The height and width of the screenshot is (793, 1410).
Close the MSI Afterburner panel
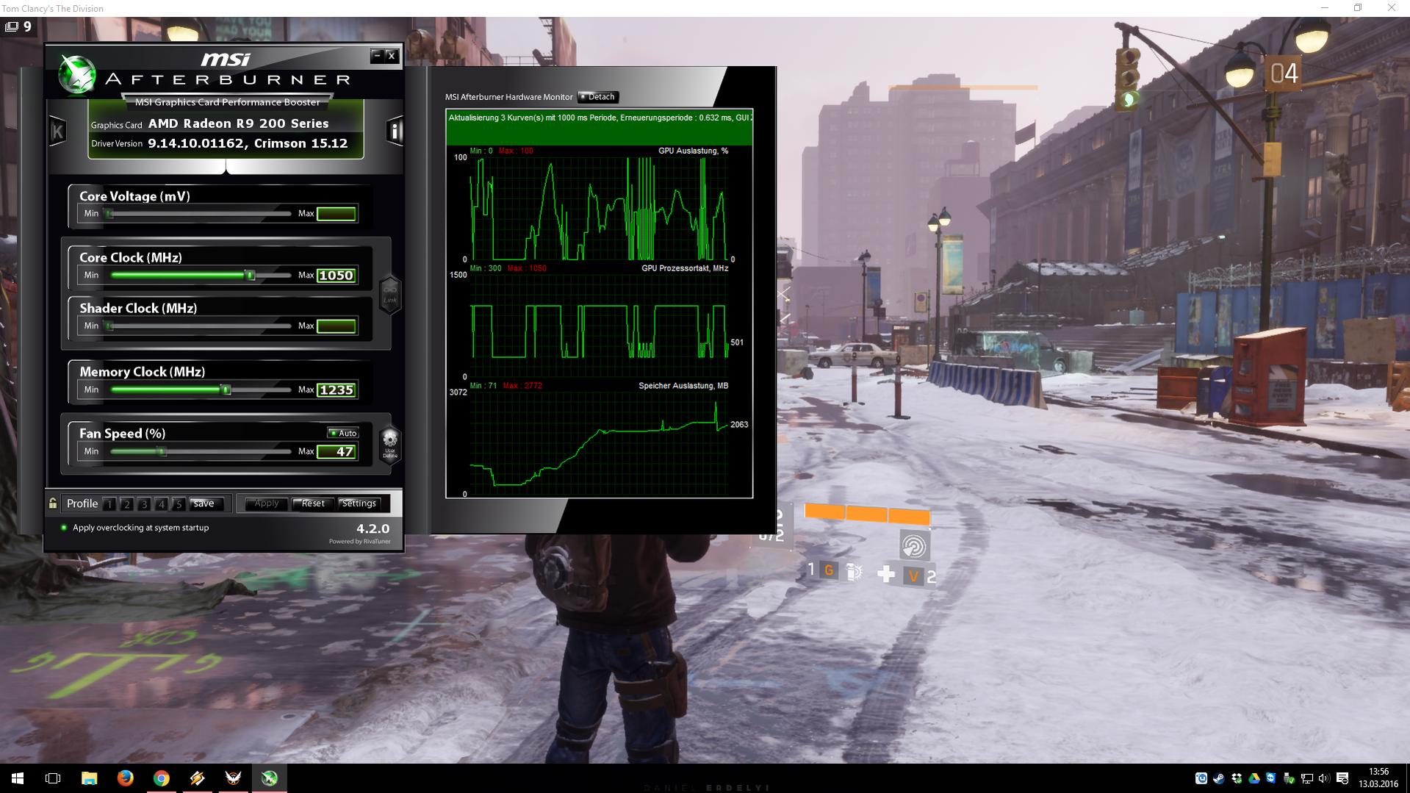(x=392, y=56)
